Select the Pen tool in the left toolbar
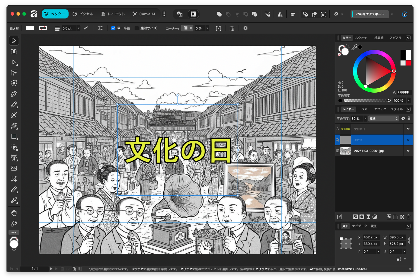Image resolution: width=420 pixels, height=280 pixels. coord(14,94)
